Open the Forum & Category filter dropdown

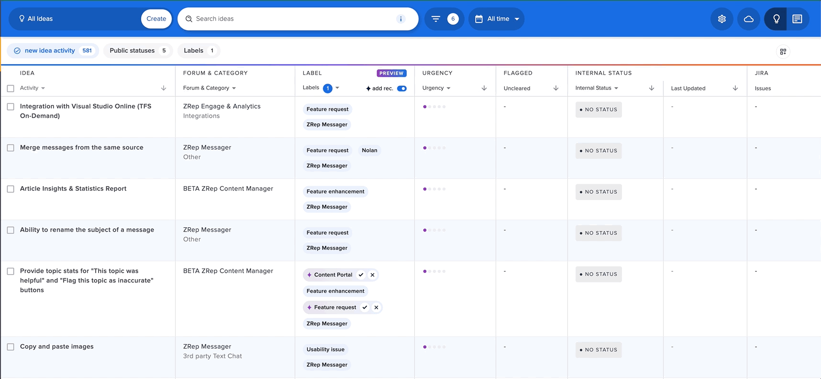[x=210, y=88]
